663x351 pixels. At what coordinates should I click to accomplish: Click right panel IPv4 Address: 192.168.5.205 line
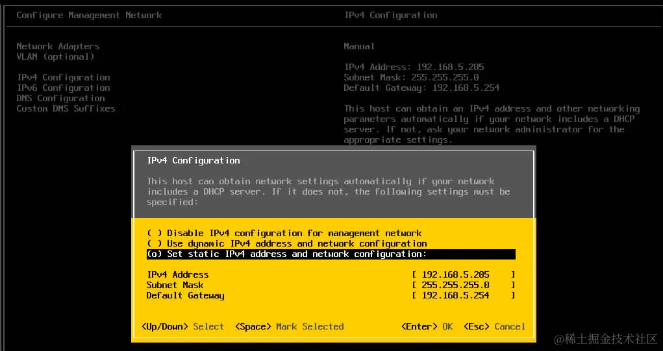click(414, 67)
